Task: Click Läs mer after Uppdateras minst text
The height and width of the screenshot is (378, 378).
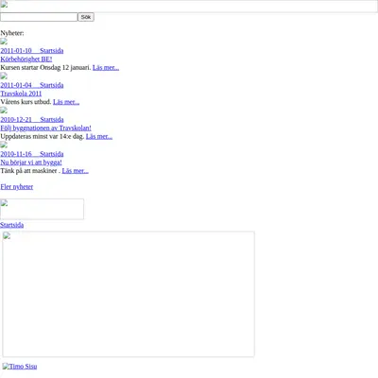Action: pyautogui.click(x=99, y=136)
